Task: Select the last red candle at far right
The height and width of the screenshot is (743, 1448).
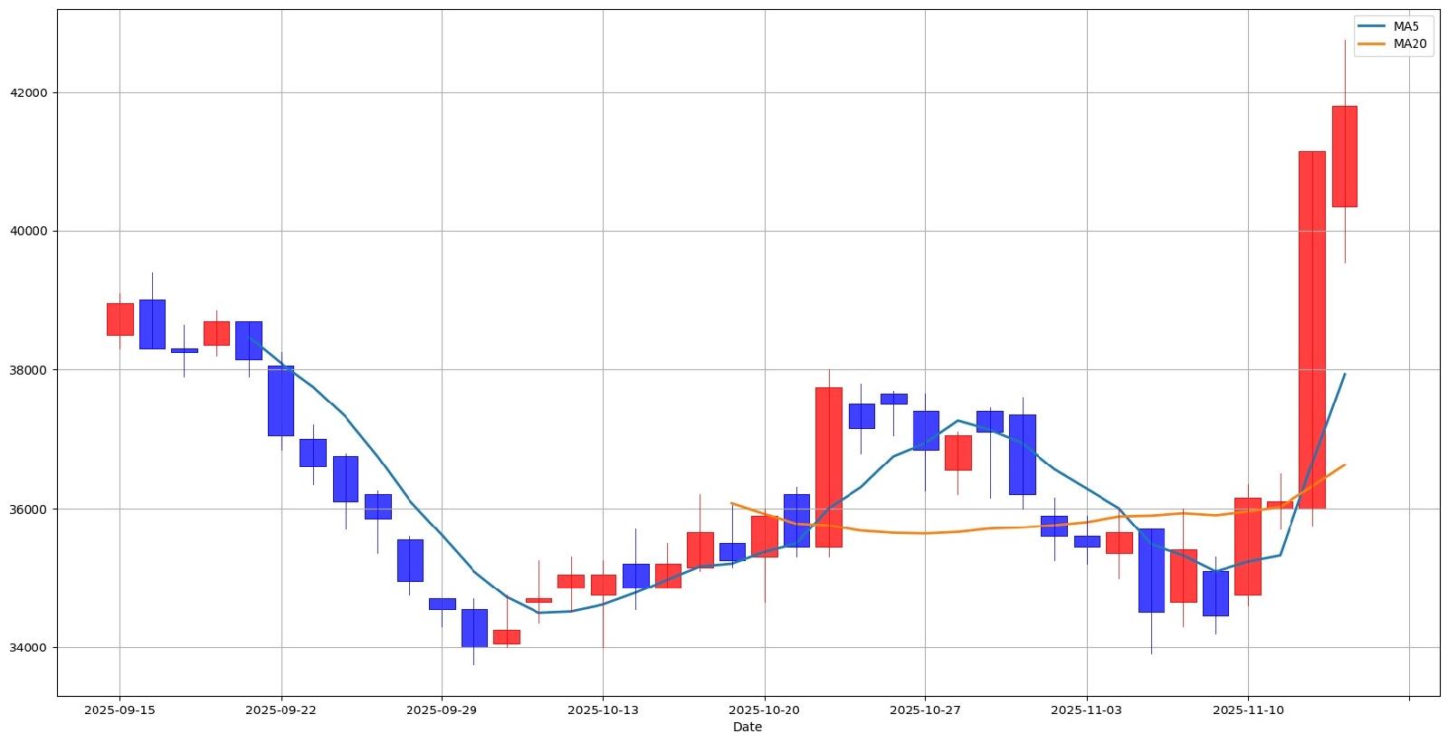Action: pyautogui.click(x=1344, y=157)
